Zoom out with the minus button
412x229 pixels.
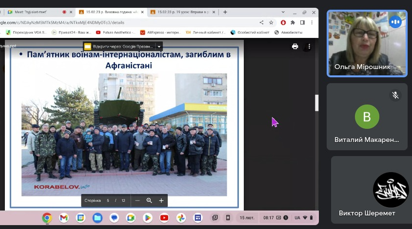point(137,200)
